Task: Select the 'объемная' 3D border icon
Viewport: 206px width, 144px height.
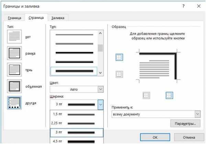Action: [14, 86]
